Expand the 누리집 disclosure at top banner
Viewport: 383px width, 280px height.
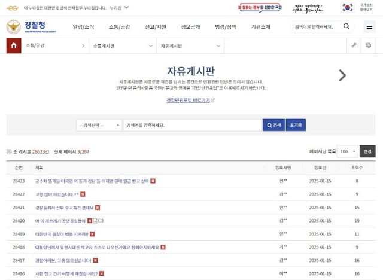tap(125, 7)
